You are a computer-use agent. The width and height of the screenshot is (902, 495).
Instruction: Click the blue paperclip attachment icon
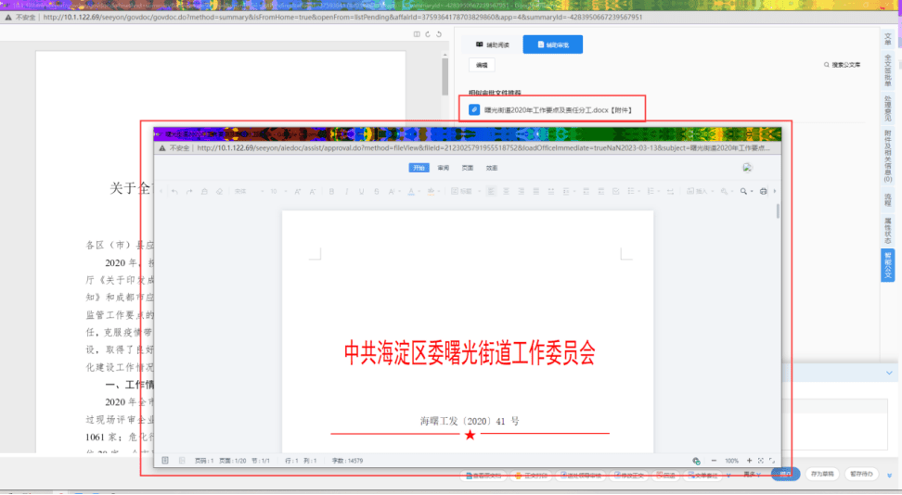tap(474, 109)
